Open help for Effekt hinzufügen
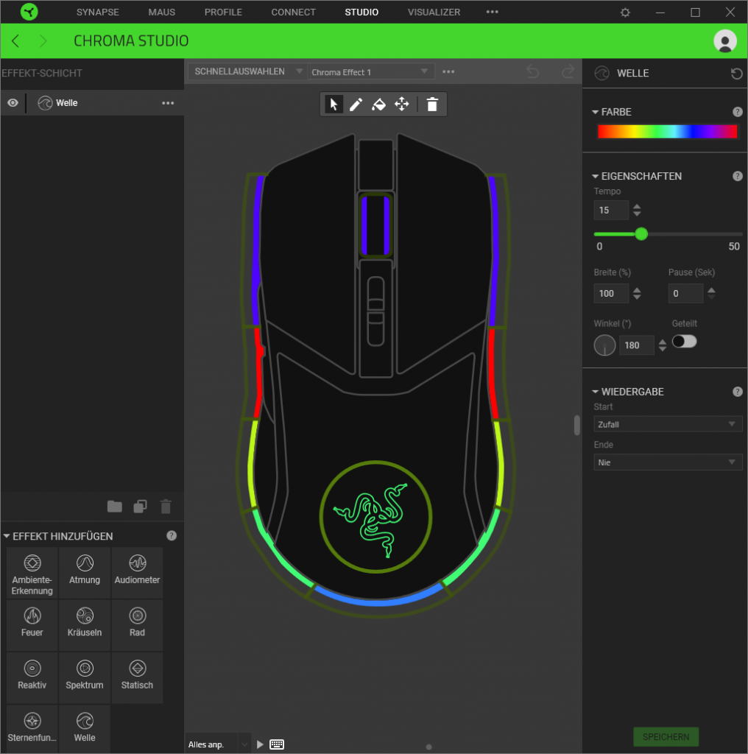 (x=172, y=536)
